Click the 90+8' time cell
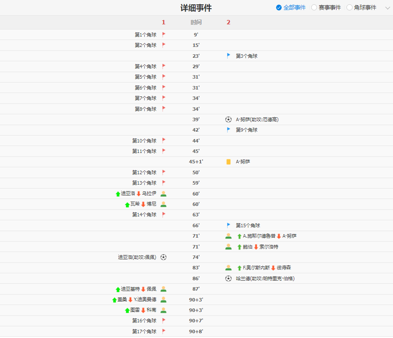 point(196,331)
